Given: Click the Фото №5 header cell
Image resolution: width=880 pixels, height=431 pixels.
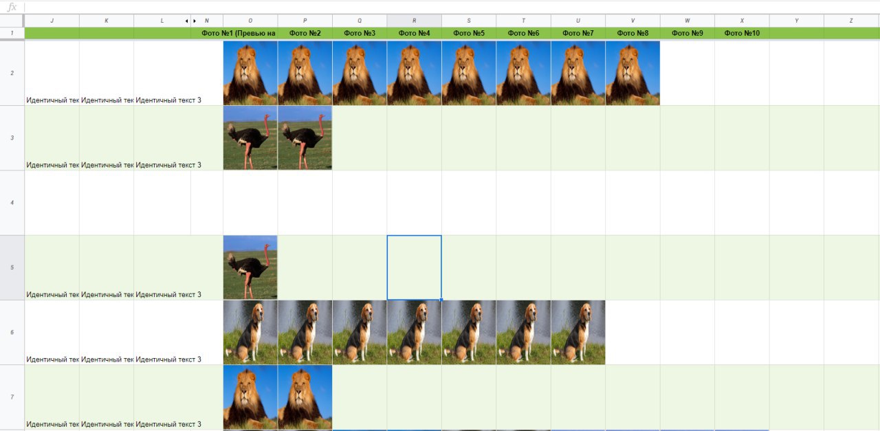Looking at the screenshot, I should (469, 33).
